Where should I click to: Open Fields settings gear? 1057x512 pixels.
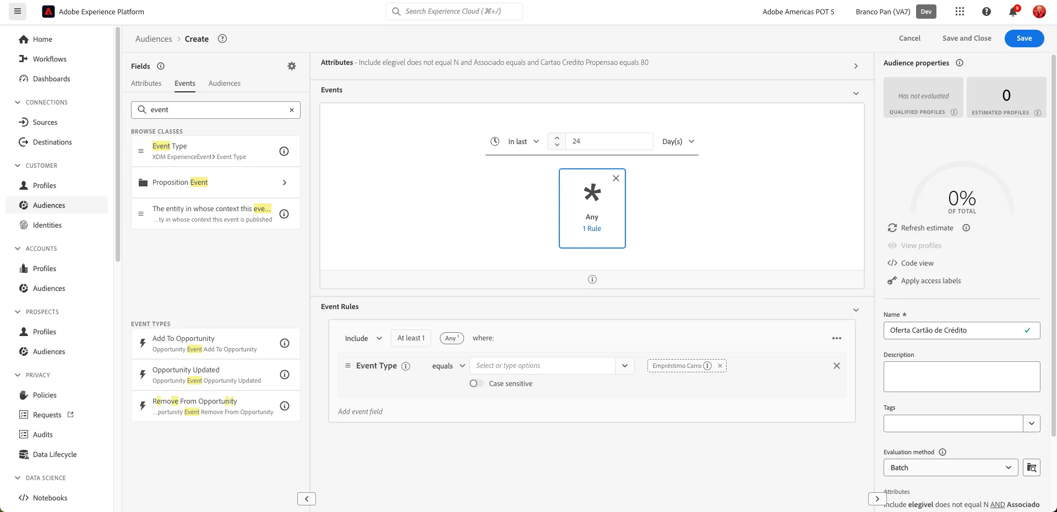pos(292,66)
